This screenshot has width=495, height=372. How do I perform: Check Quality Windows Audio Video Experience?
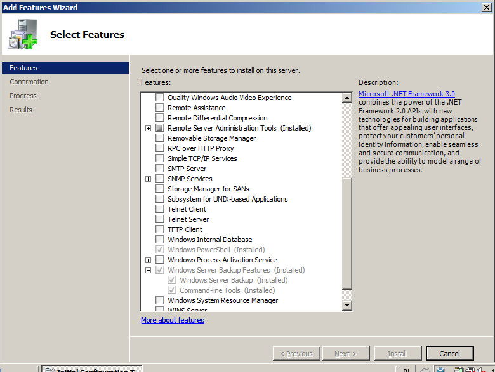point(160,98)
